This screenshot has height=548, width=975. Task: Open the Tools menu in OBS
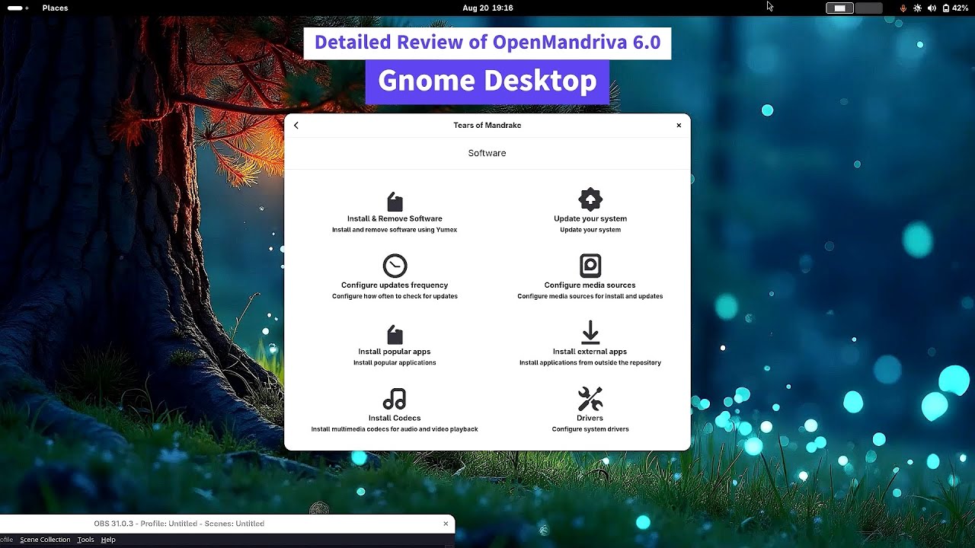click(86, 540)
